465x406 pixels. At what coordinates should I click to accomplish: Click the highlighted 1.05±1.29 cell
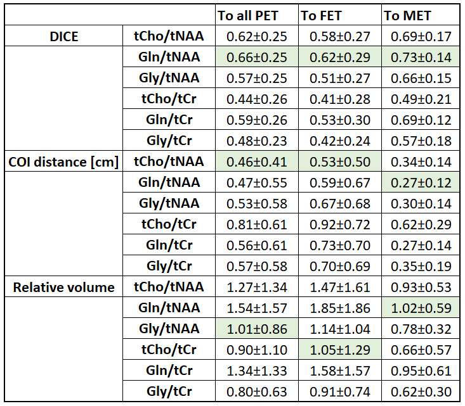click(x=339, y=350)
